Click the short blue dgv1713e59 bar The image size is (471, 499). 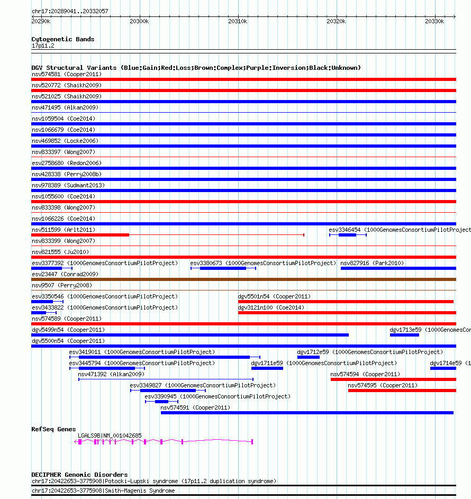click(404, 335)
